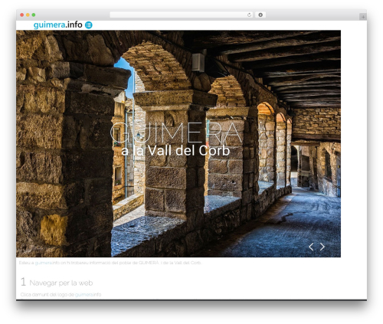Viewport: 383px width, 324px height.
Task: Follow the guimera.info link in the intro sentence
Action: [47, 263]
